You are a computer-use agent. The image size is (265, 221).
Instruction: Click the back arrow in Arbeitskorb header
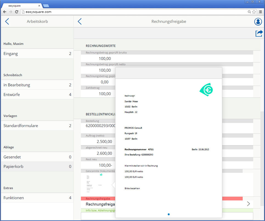7,21
